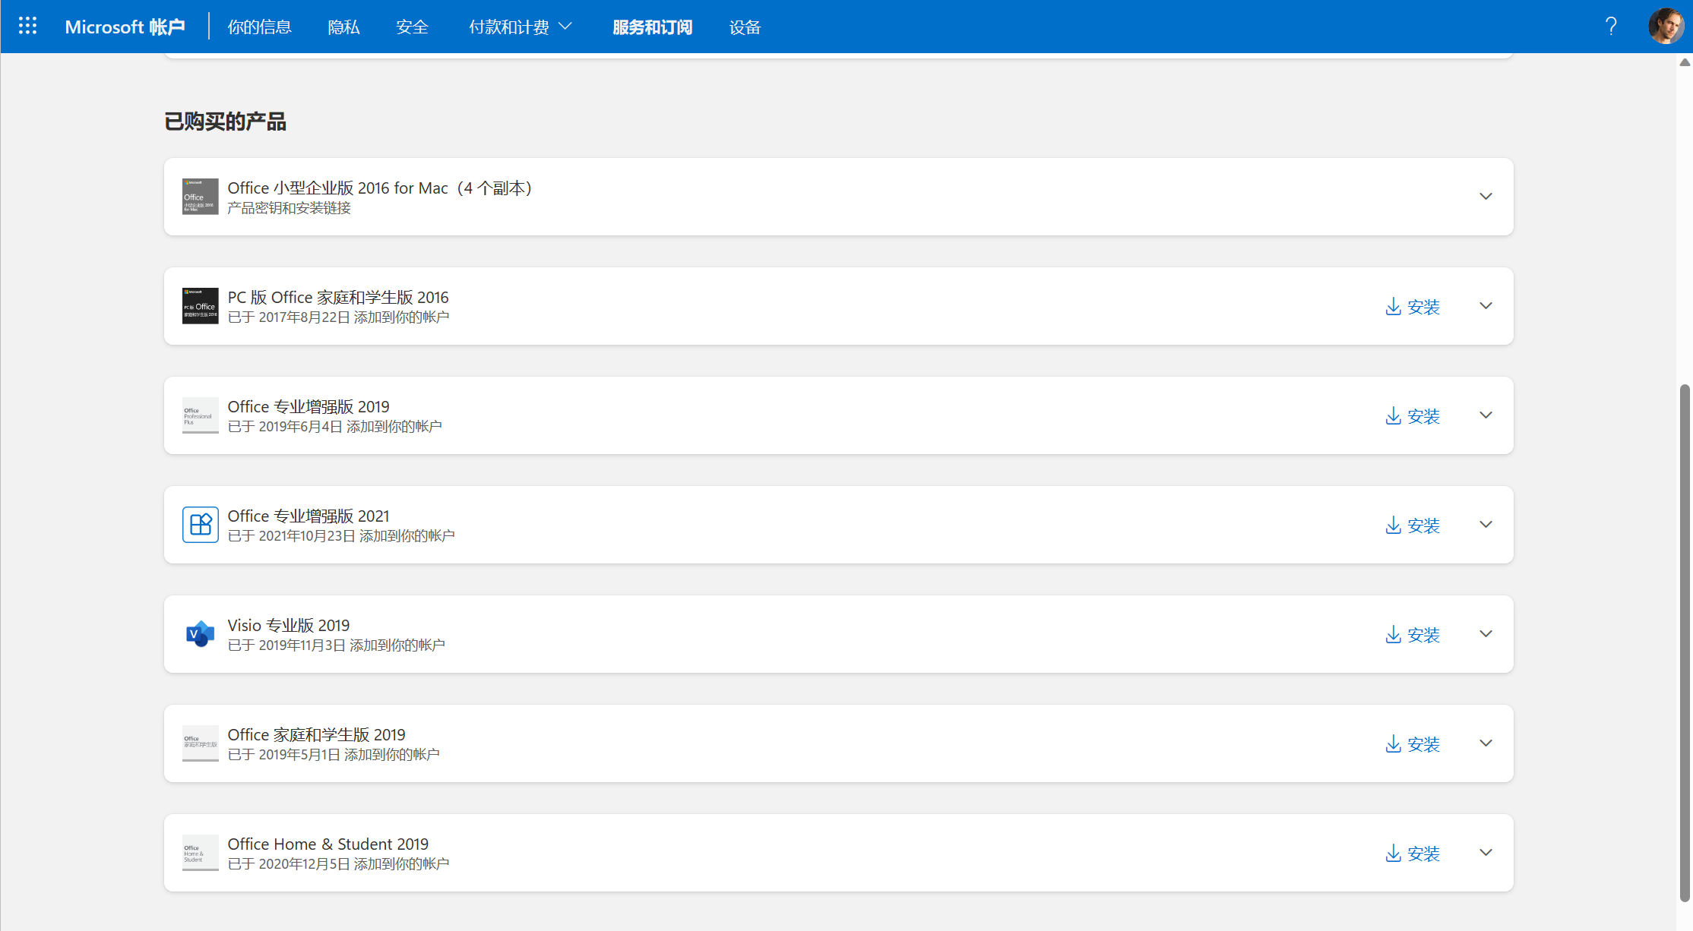Go to 你的信息 tab
This screenshot has height=931, width=1693.
(260, 27)
